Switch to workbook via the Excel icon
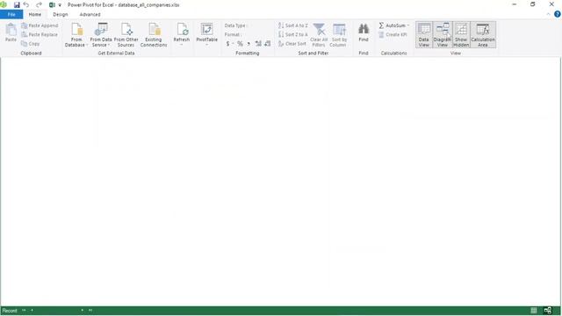562x316 pixels. click(x=52, y=5)
